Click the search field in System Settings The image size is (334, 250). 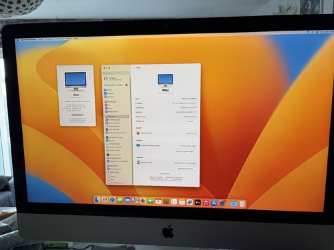pos(116,73)
